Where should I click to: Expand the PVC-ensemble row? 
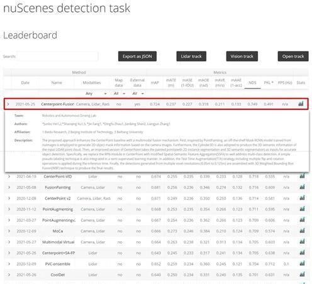(x=9, y=264)
